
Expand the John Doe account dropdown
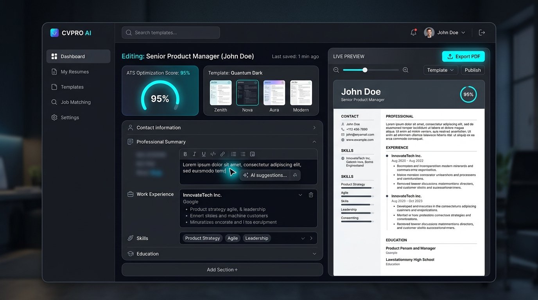tap(463, 33)
